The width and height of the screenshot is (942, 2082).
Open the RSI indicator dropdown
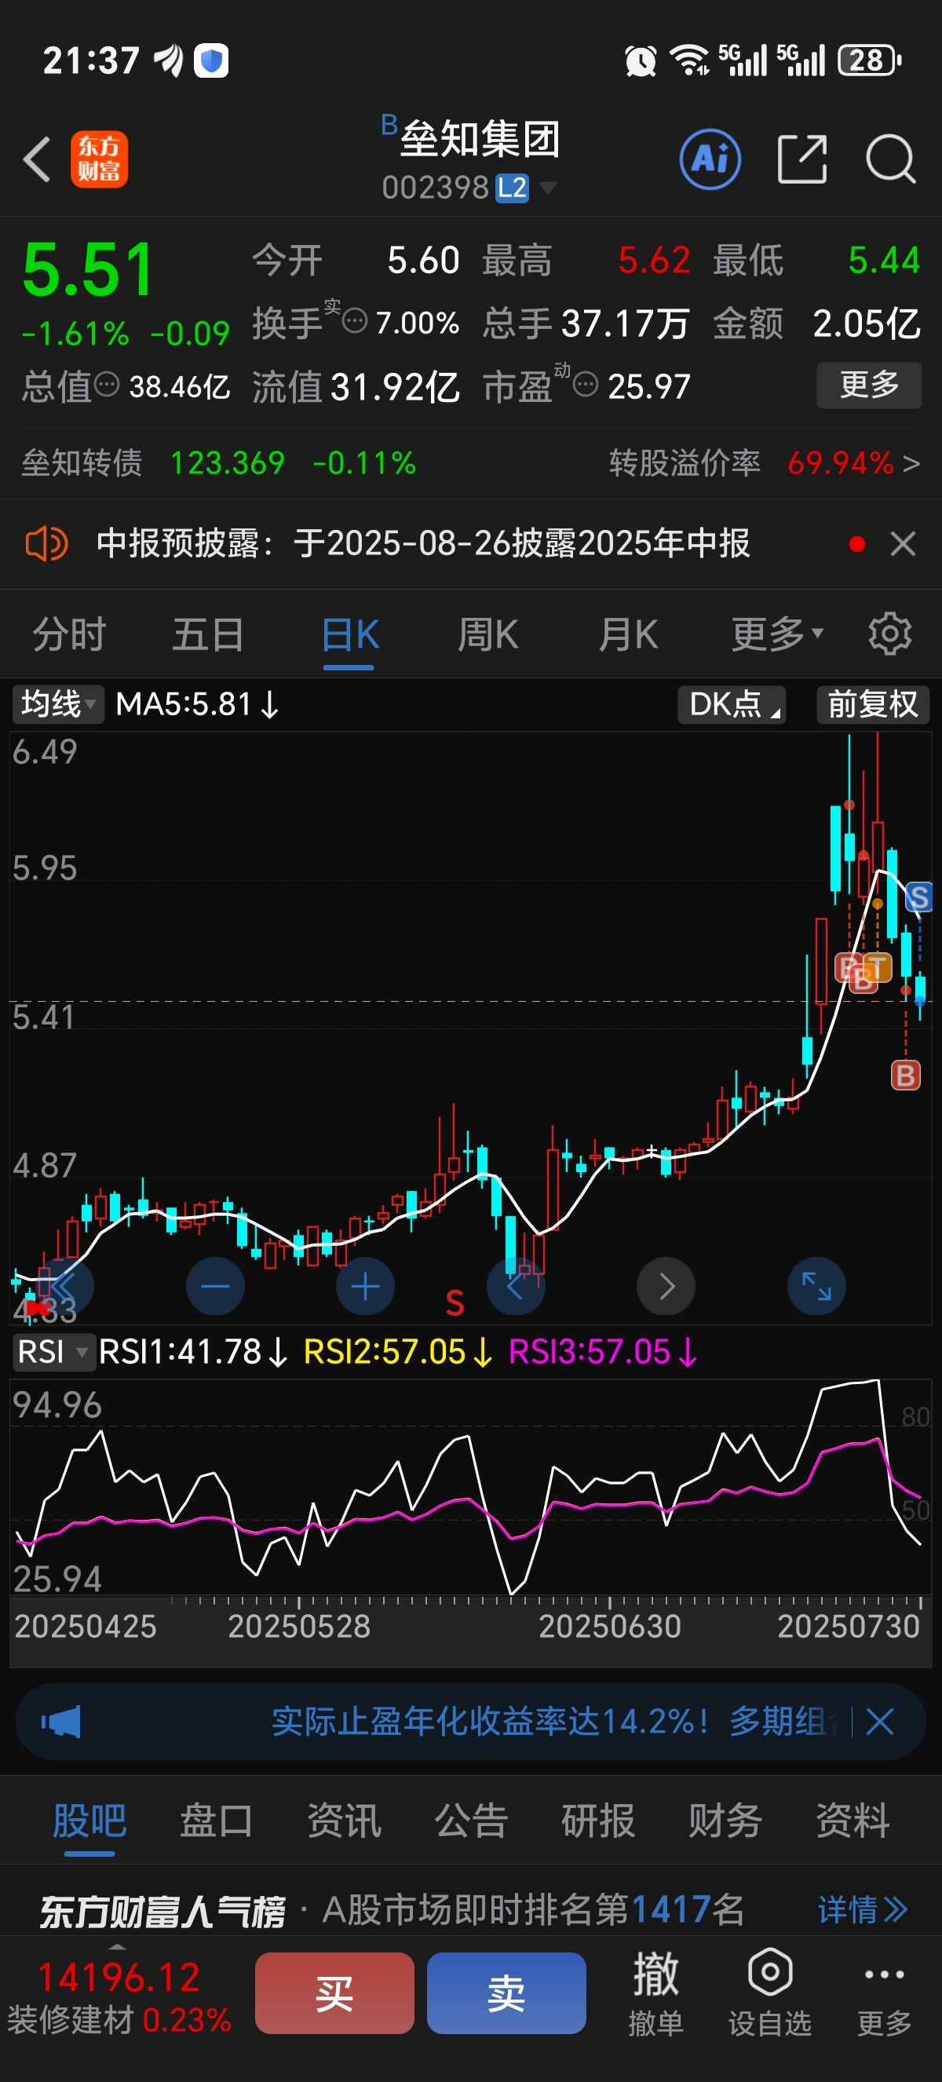54,1351
